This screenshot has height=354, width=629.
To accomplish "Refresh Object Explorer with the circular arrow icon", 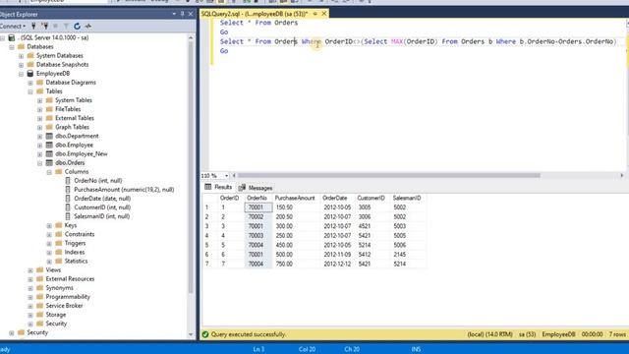I will [x=77, y=27].
